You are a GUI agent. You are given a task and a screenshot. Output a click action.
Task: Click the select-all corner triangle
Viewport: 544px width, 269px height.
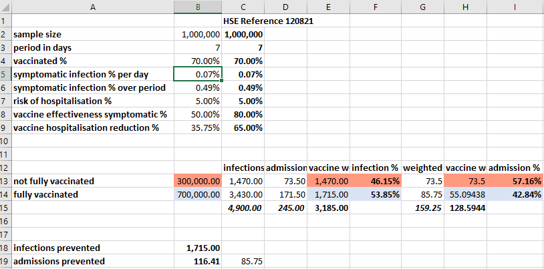pyautogui.click(x=6, y=7)
